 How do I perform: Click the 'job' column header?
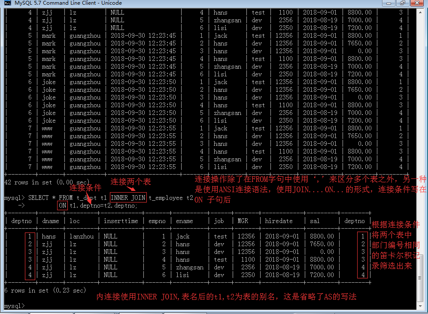[x=219, y=221]
